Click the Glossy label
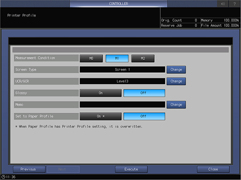The image size is (241, 180). click(46, 93)
